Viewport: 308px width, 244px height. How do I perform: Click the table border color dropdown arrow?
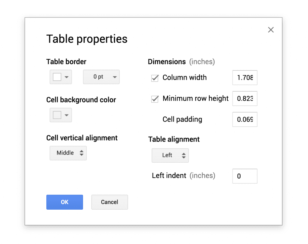click(66, 77)
